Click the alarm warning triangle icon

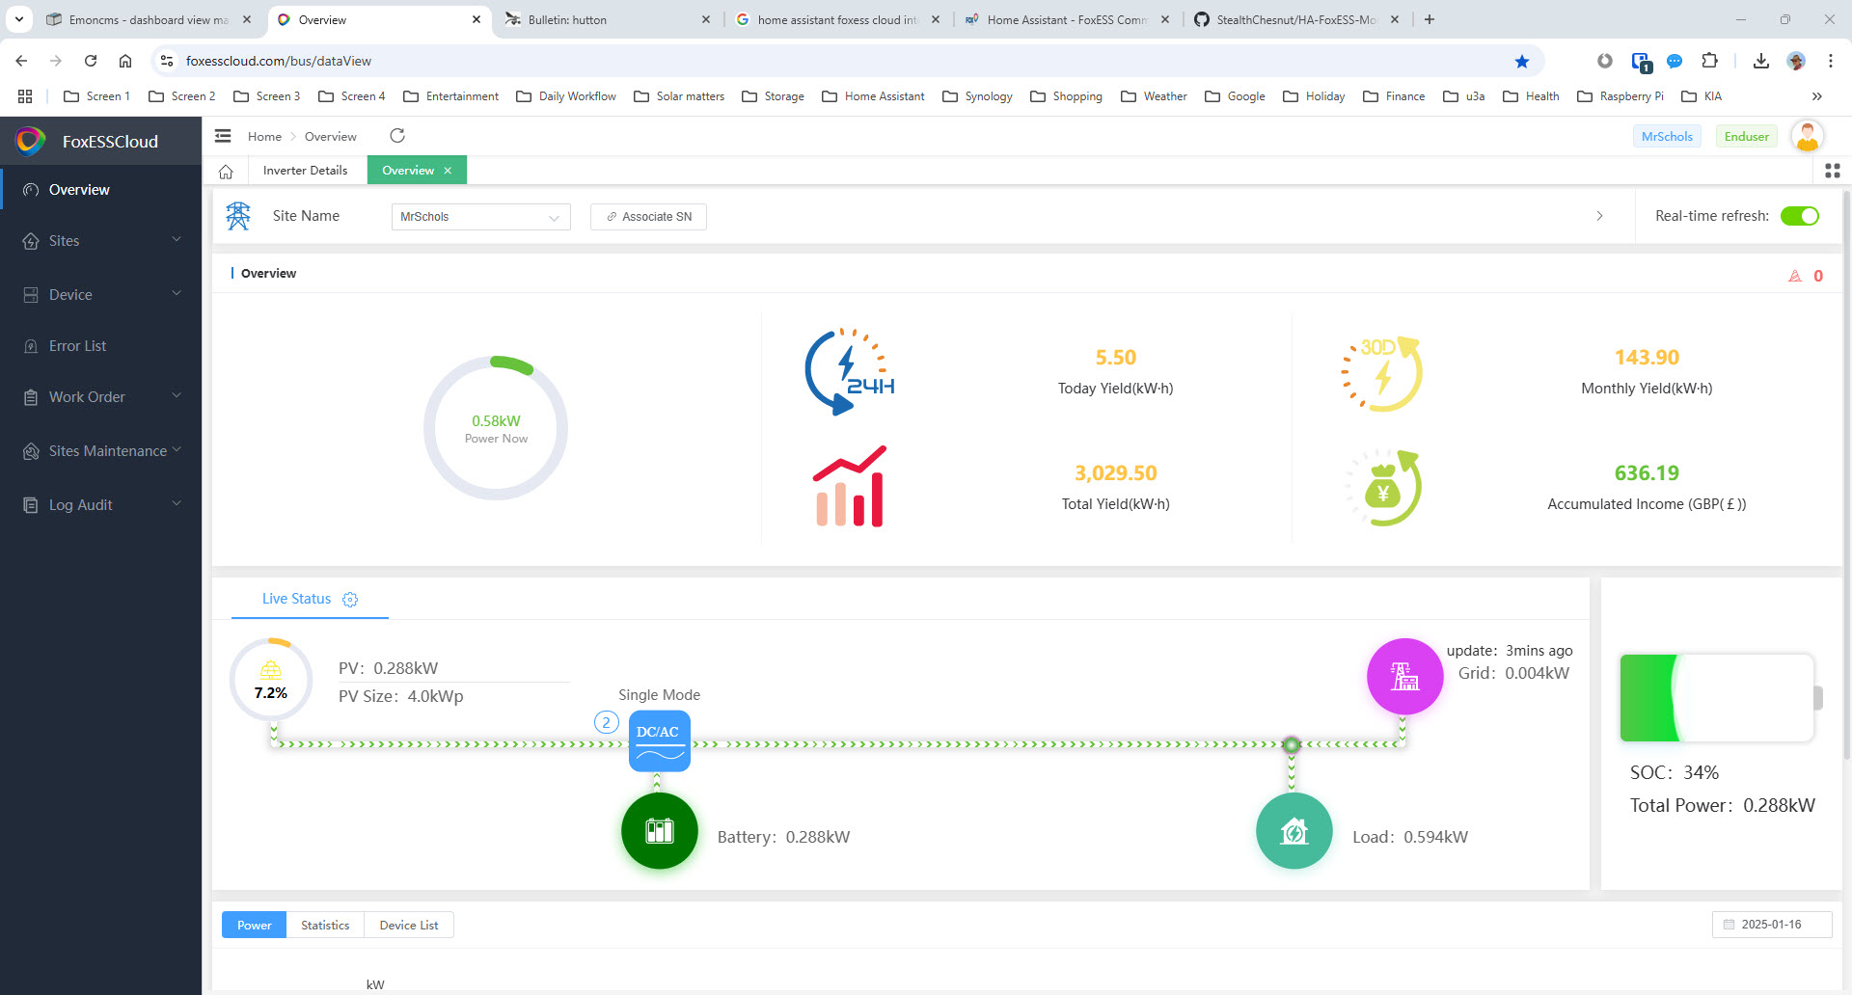click(x=1794, y=276)
